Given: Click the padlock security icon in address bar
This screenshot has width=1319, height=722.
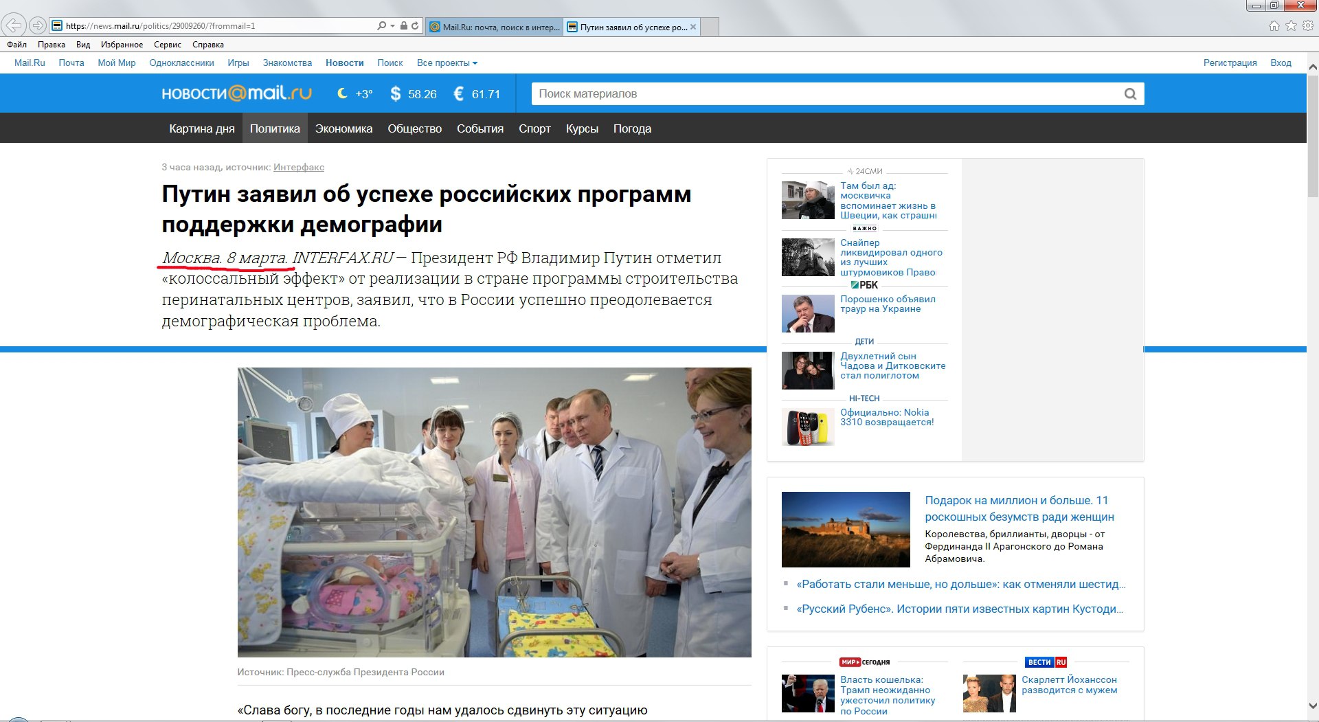Looking at the screenshot, I should [x=404, y=26].
